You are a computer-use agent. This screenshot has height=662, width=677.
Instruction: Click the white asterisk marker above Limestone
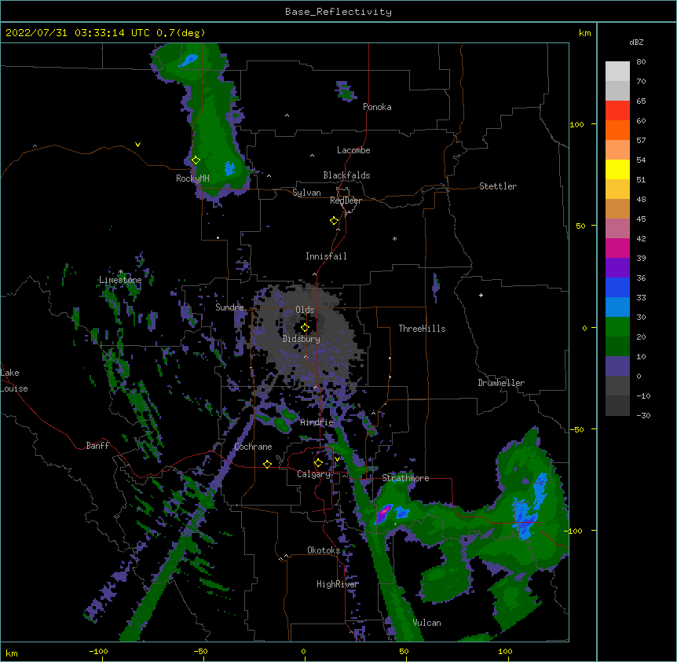pyautogui.click(x=120, y=272)
